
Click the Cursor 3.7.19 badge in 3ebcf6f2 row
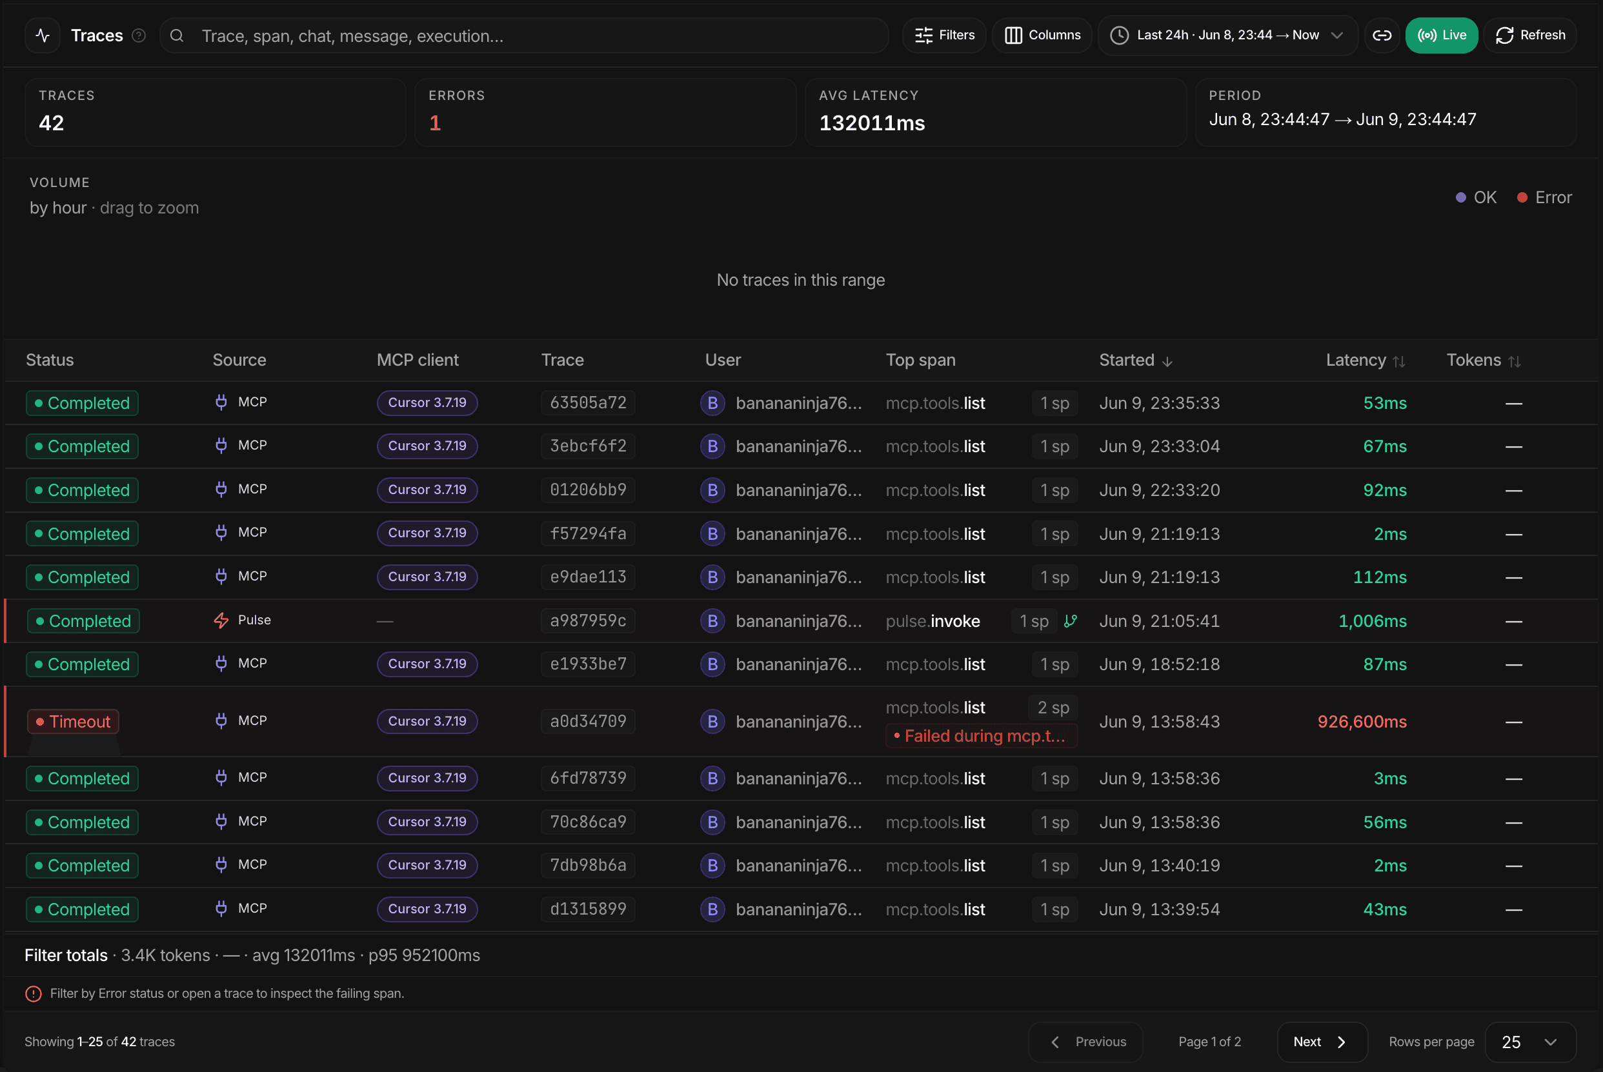coord(427,446)
